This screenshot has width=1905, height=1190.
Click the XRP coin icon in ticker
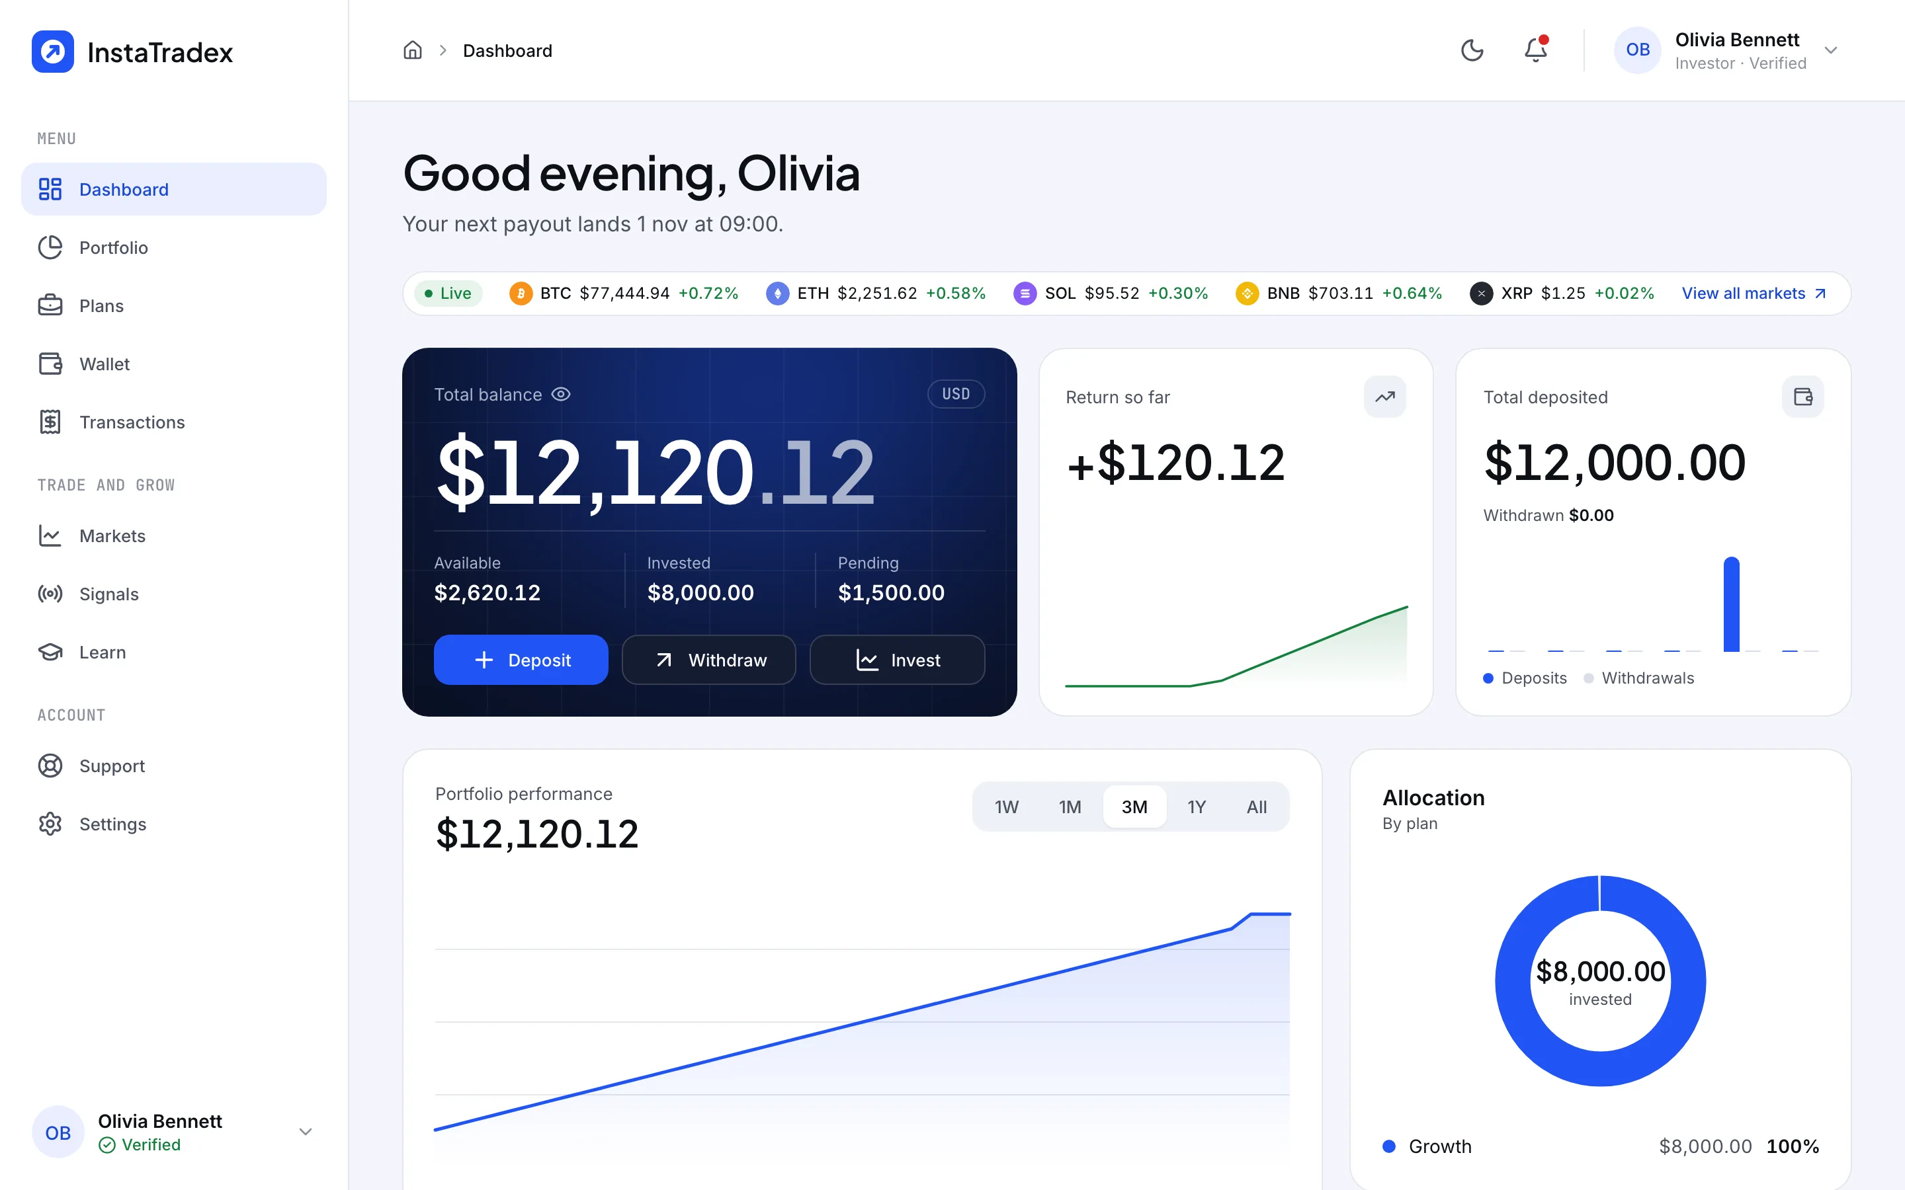click(x=1482, y=294)
